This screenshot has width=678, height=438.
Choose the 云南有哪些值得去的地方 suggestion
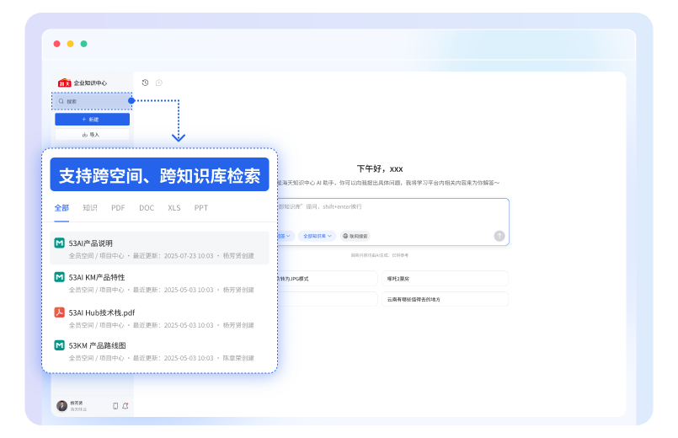[445, 299]
